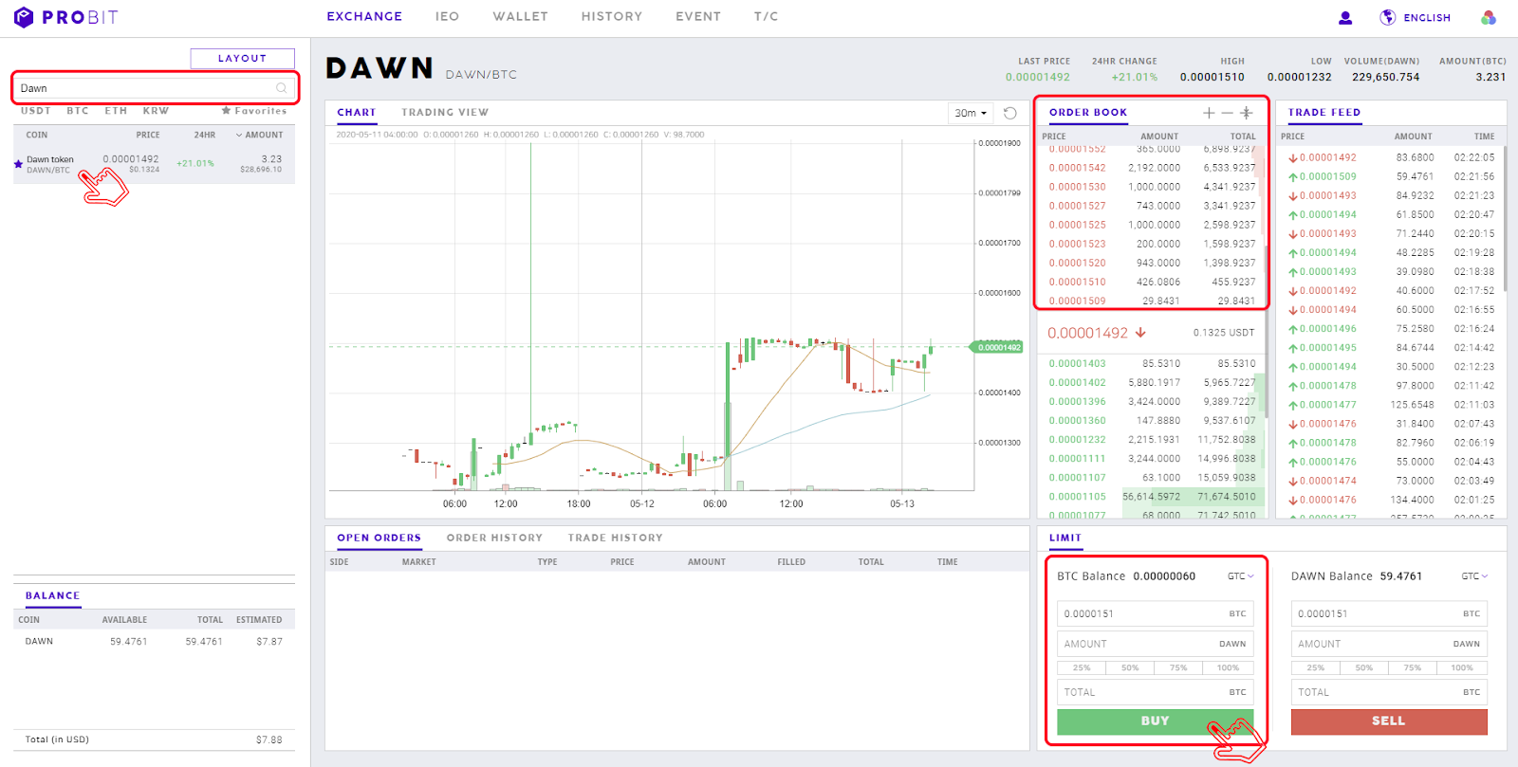Click the buy price field showing 0.0000151
The image size is (1518, 767).
pyautogui.click(x=1156, y=613)
